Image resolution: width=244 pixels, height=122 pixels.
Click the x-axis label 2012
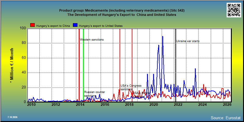56,105
